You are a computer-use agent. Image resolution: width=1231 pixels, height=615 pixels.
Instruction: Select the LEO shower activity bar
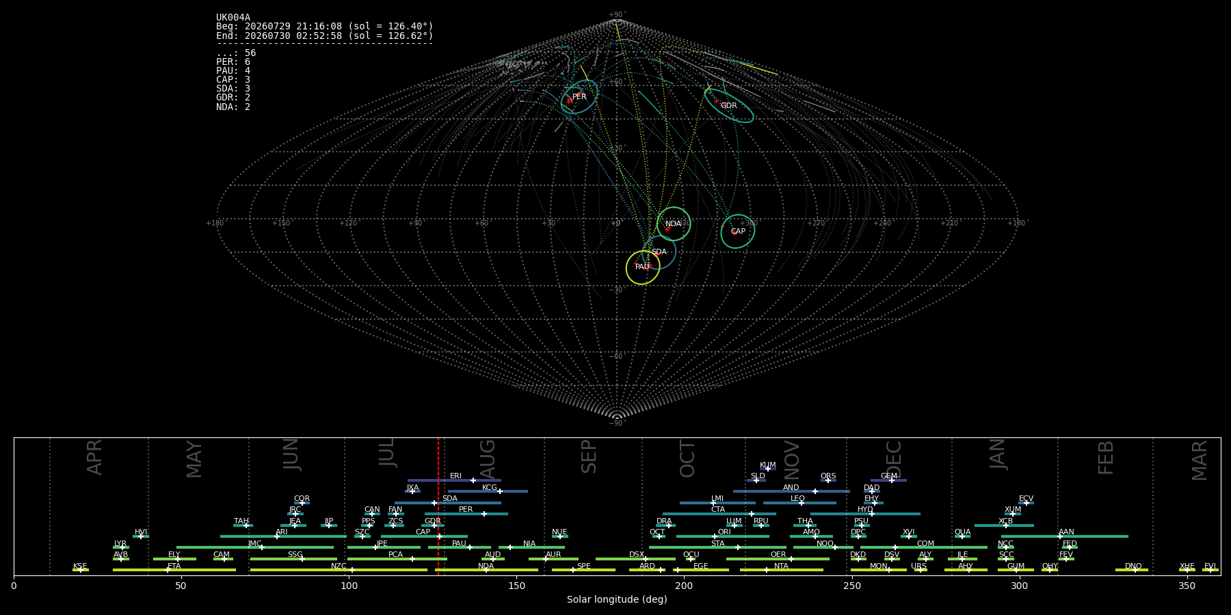pyautogui.click(x=799, y=503)
